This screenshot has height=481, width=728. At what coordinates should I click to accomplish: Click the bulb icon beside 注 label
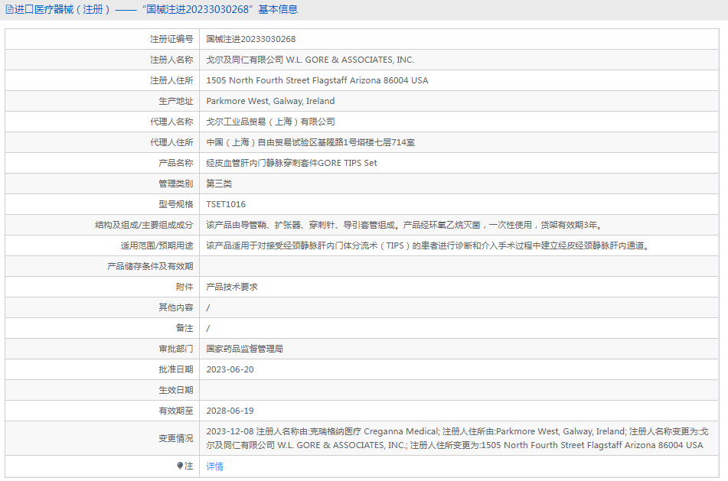[180, 466]
